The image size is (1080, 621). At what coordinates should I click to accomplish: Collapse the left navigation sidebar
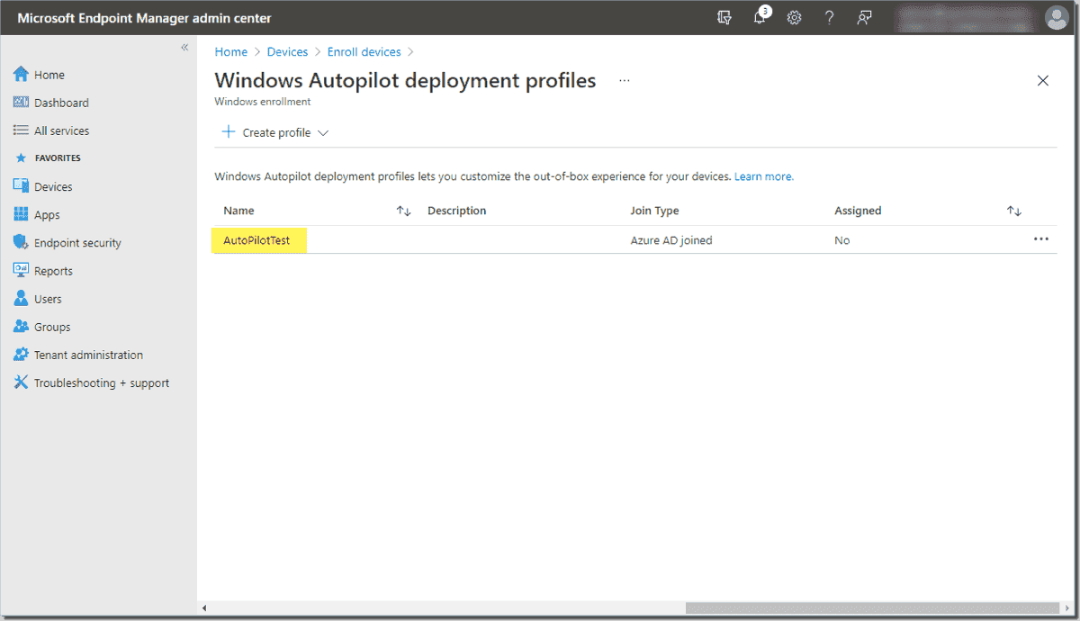click(184, 47)
